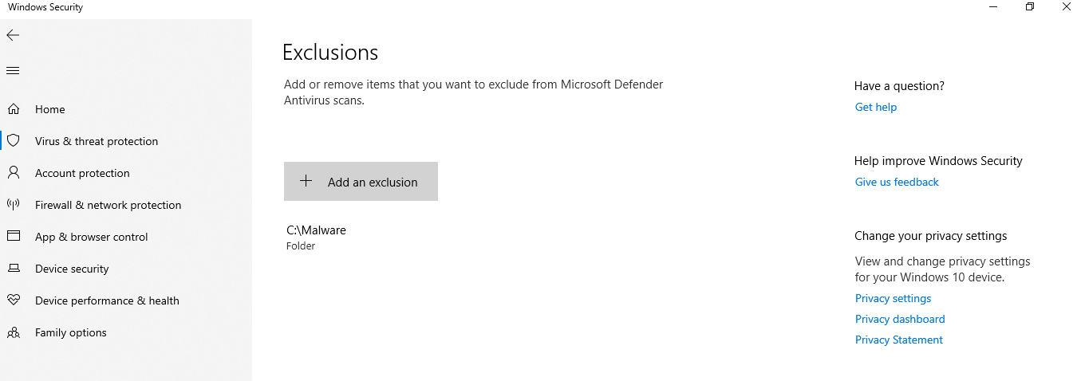Open Device performance & health section
The width and height of the screenshot is (1085, 381).
(126, 300)
